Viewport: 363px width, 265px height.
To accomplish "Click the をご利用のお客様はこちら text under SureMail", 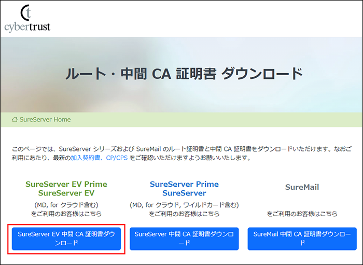I will pos(302,214).
